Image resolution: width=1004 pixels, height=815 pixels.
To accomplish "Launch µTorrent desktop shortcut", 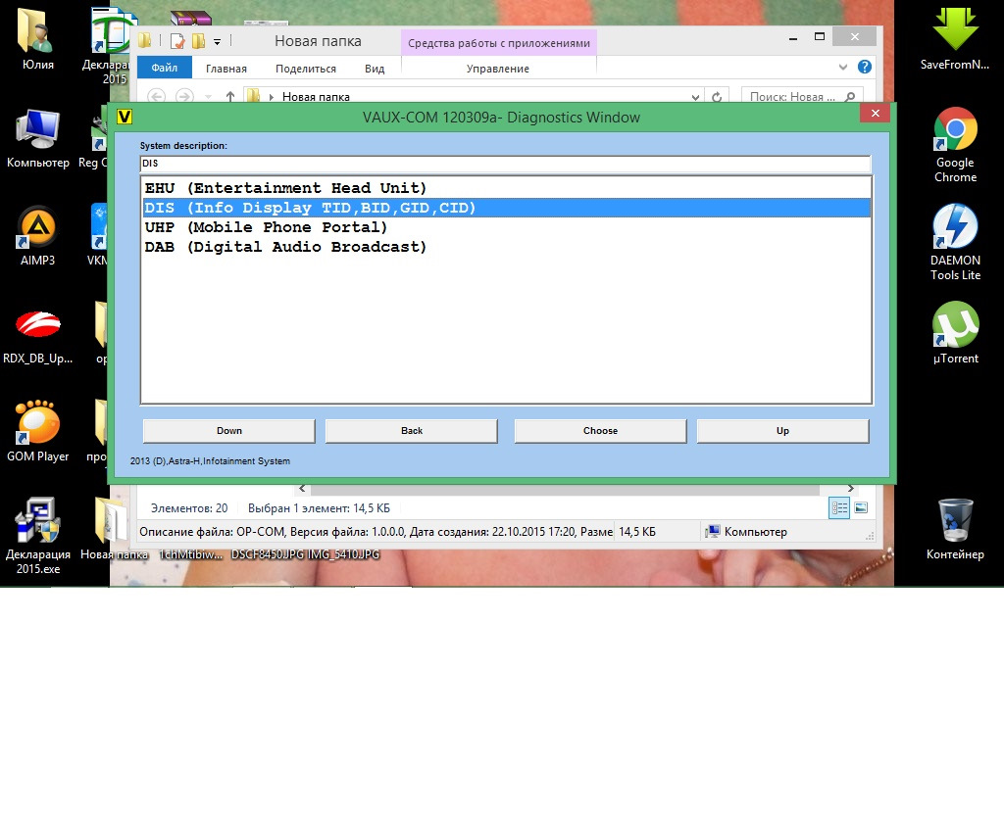I will pyautogui.click(x=955, y=333).
